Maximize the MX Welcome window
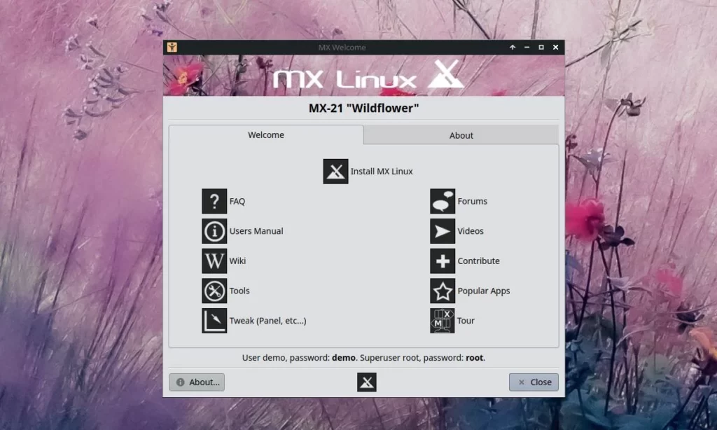 pyautogui.click(x=541, y=48)
